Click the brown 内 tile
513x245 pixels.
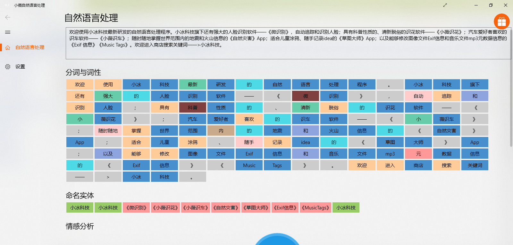tap(221, 131)
